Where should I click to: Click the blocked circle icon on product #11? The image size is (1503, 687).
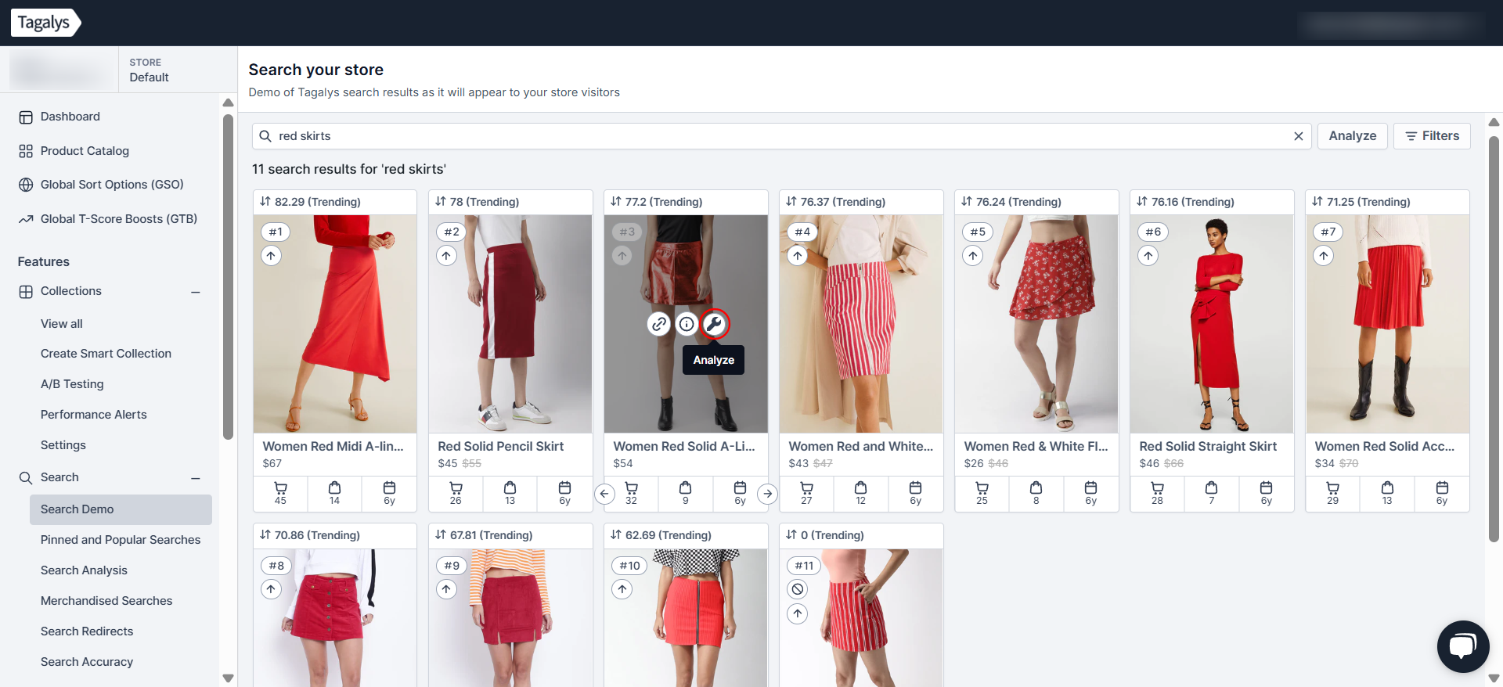click(797, 589)
